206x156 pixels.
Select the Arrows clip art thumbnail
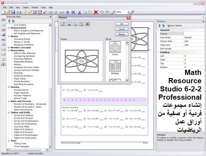pyautogui.click(x=115, y=47)
